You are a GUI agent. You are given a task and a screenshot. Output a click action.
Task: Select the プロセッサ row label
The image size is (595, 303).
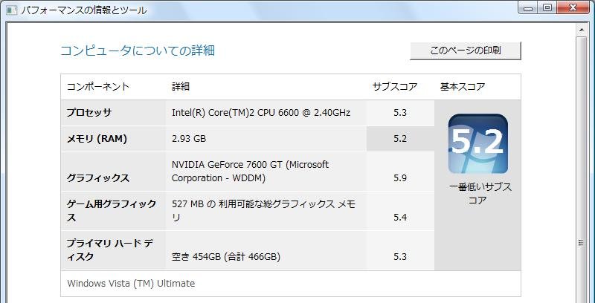(89, 113)
